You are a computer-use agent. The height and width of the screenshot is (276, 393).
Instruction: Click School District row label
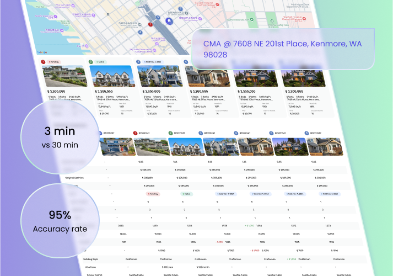[94, 275]
